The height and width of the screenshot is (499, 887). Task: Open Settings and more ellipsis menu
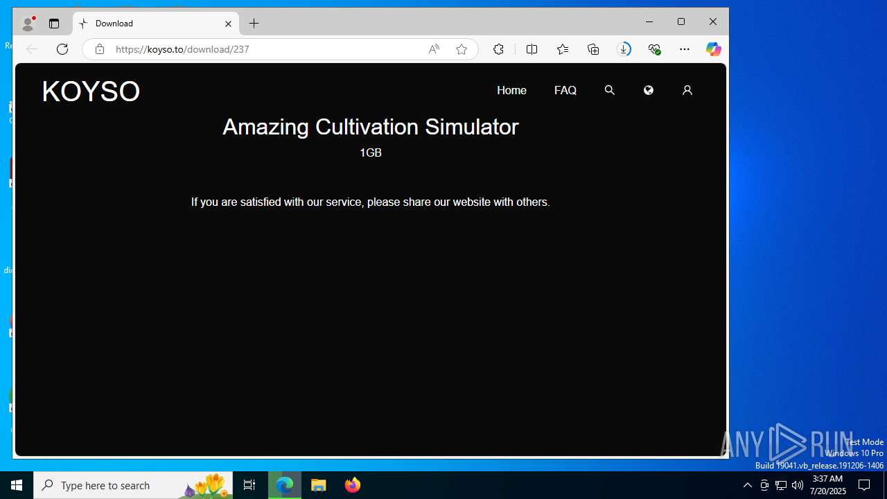click(x=685, y=49)
